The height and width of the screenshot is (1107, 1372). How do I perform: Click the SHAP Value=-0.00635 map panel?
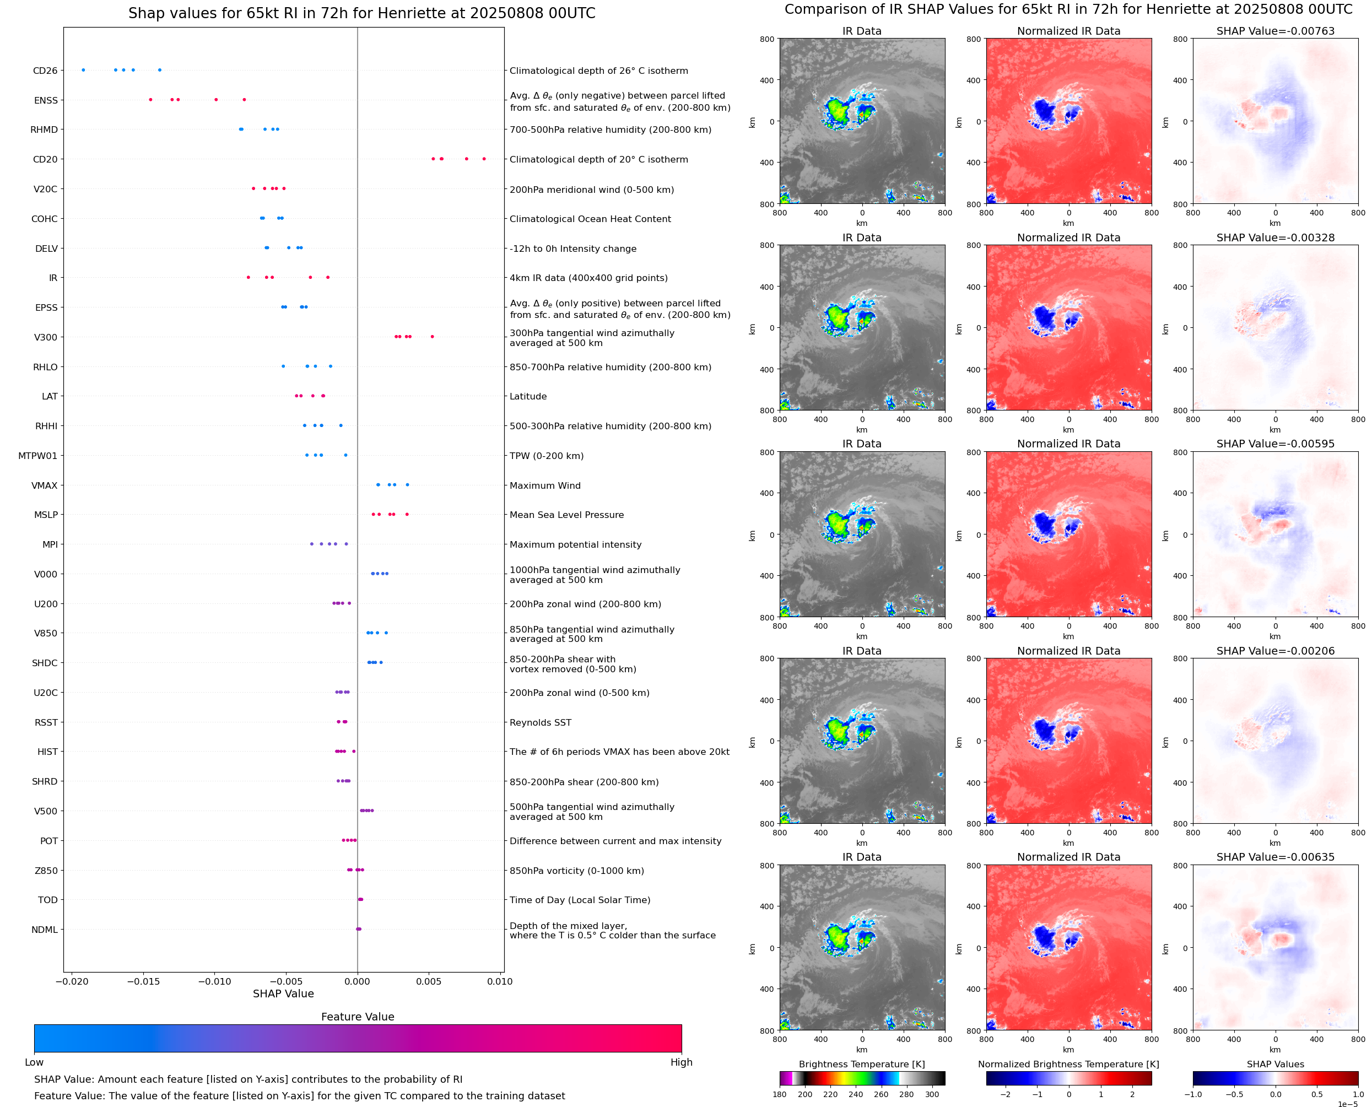pos(1275,948)
